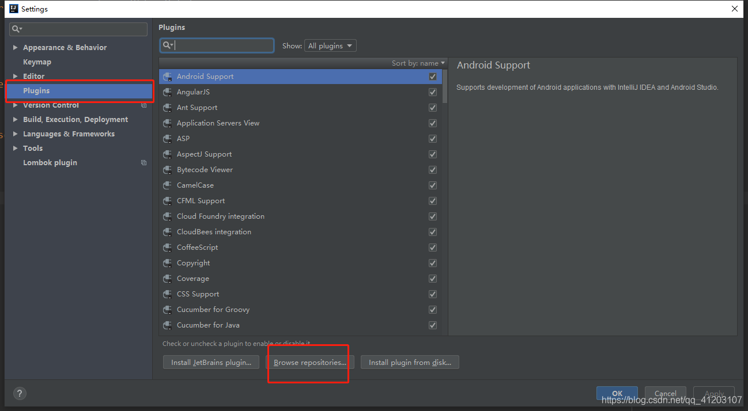This screenshot has width=748, height=411.
Task: Toggle the Ant Support checkbox
Action: pos(433,108)
